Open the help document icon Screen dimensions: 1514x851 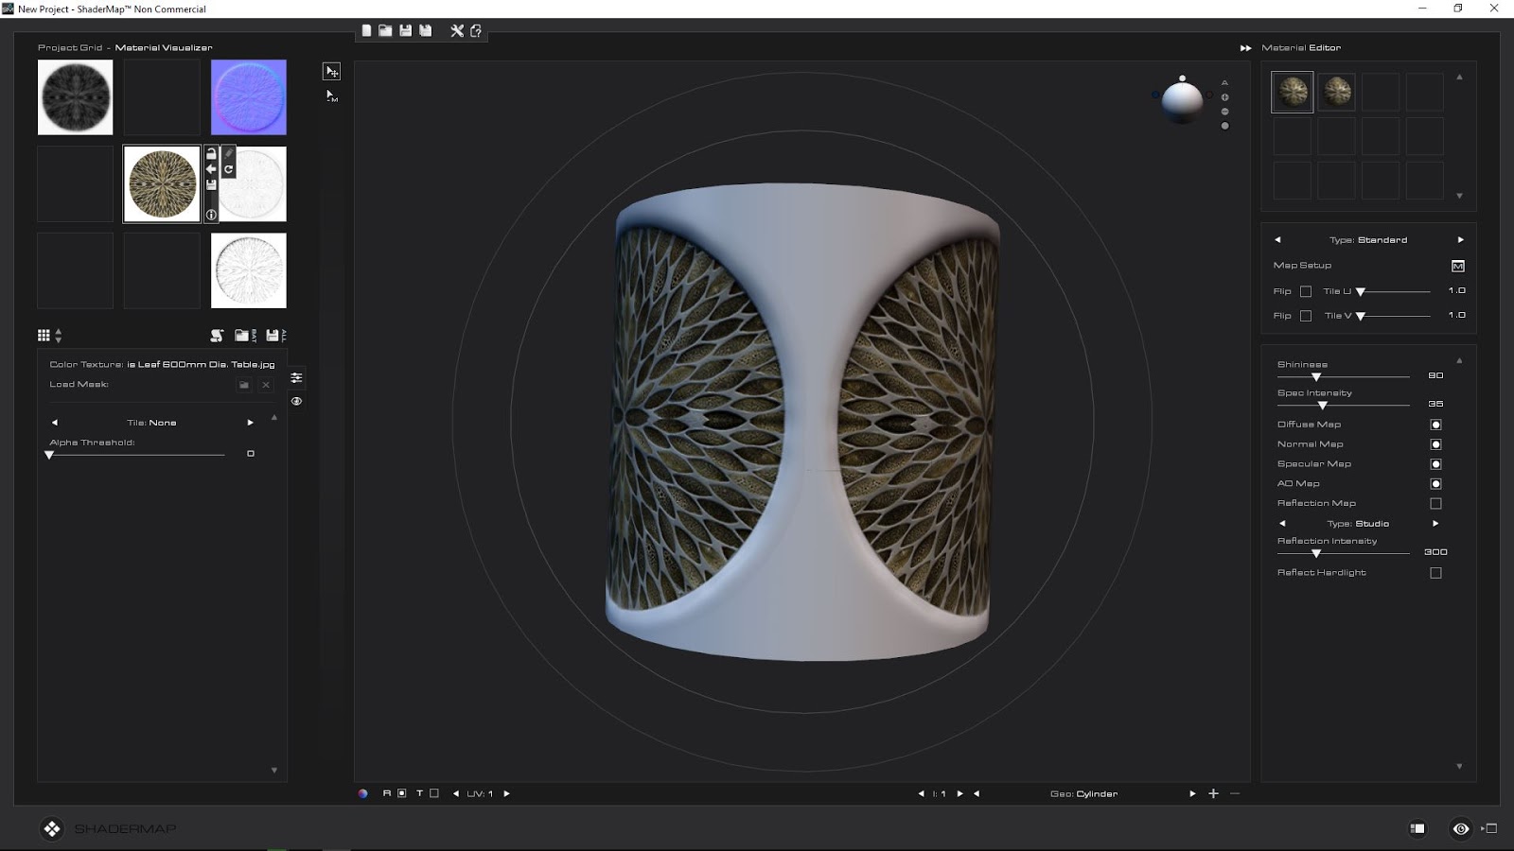[x=476, y=30]
